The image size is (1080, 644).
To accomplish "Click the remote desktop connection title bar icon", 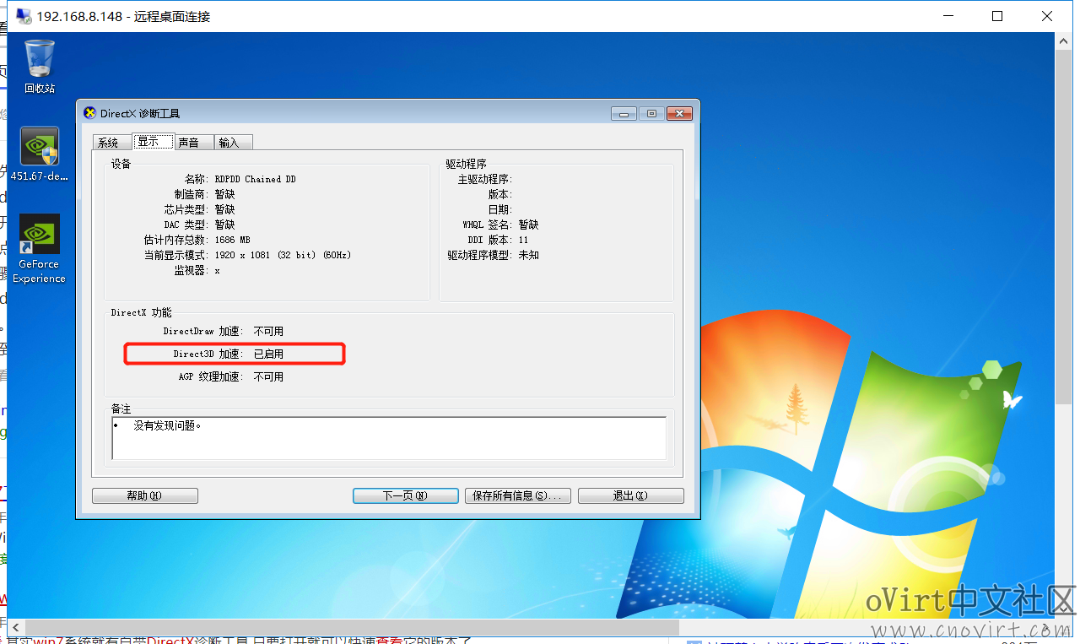I will pos(24,16).
